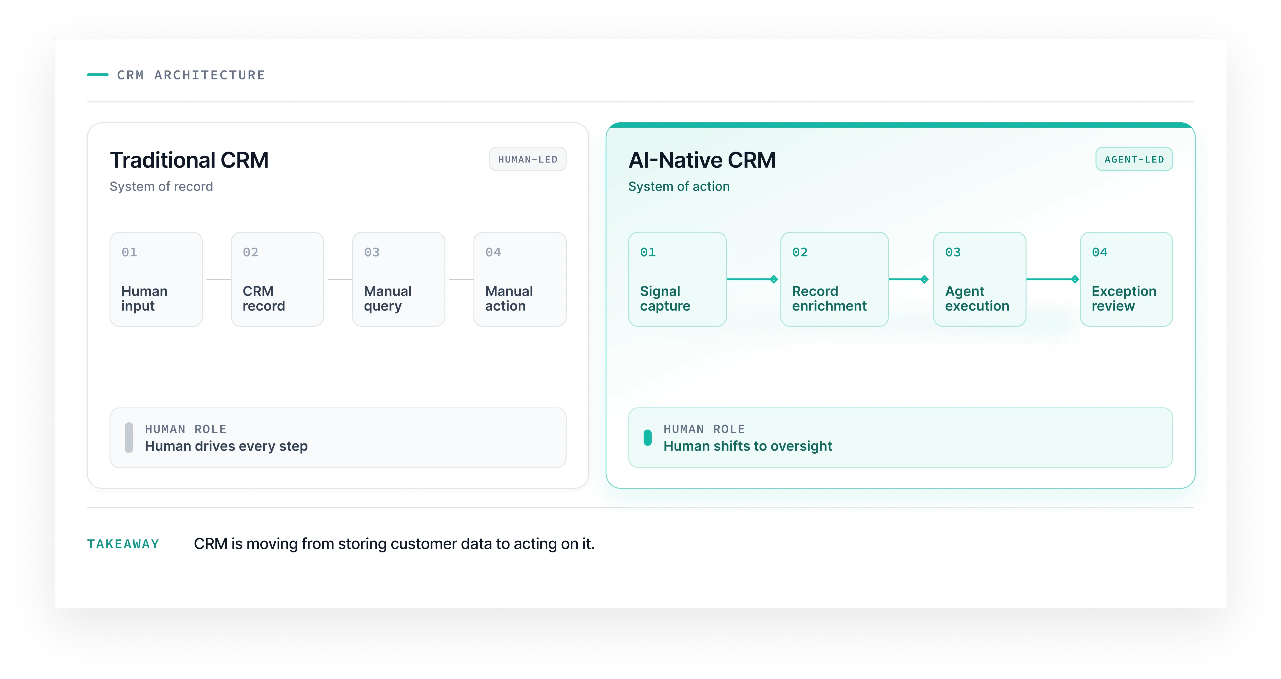Select the Signal capture step card
This screenshot has height=679, width=1281.
point(677,279)
